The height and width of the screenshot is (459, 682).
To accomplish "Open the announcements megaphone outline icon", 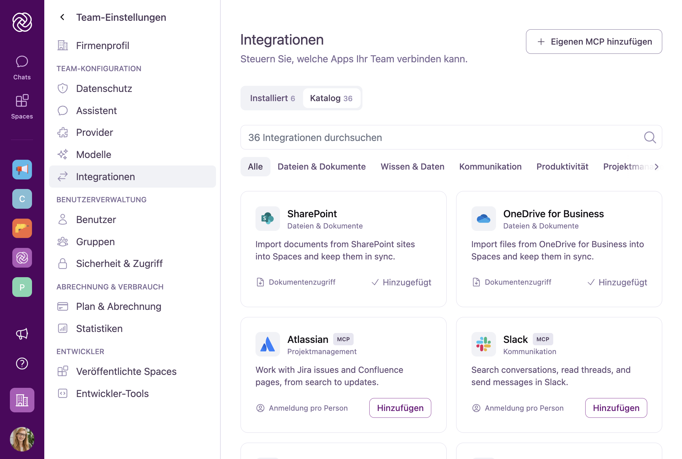I will pyautogui.click(x=22, y=334).
